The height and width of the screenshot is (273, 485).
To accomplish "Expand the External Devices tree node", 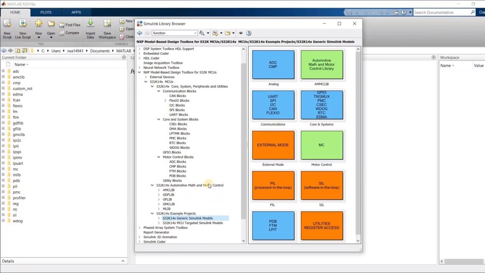I will click(x=145, y=77).
